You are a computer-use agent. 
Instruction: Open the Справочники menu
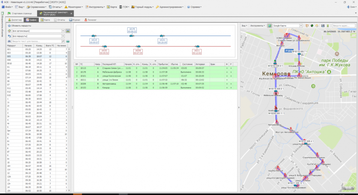[x=36, y=7]
